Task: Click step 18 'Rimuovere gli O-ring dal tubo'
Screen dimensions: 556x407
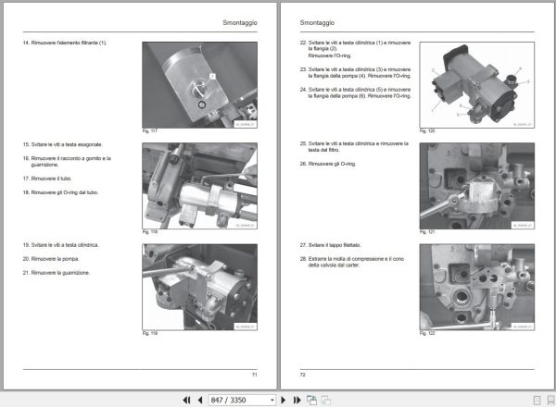Action: [60, 192]
